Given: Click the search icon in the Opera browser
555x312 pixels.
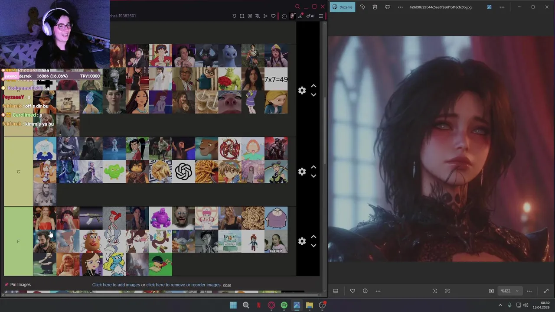Looking at the screenshot, I should (x=297, y=6).
